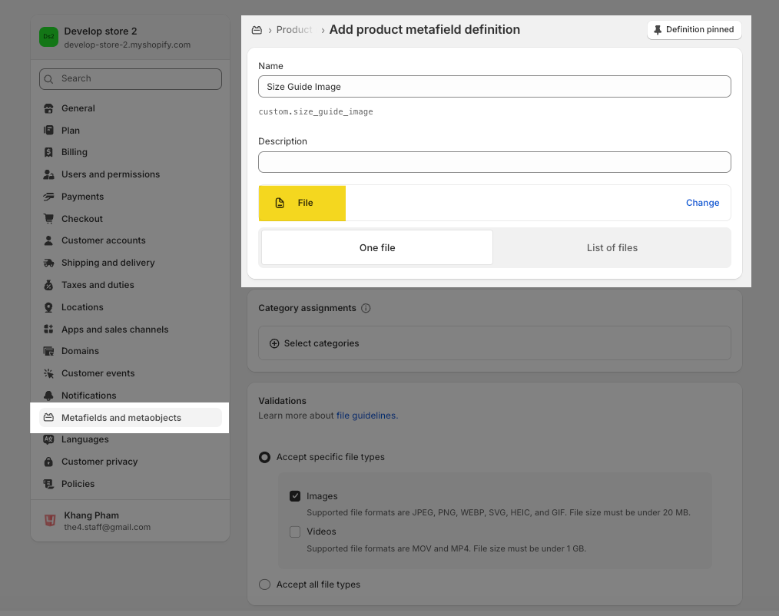Click Change link for File type

702,203
